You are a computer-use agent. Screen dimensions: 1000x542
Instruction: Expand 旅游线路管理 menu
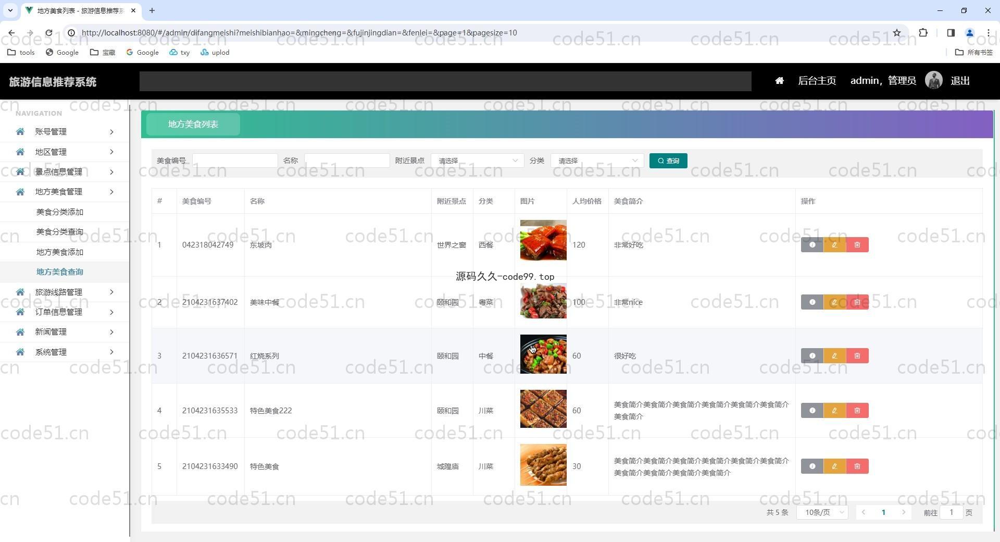tap(65, 292)
